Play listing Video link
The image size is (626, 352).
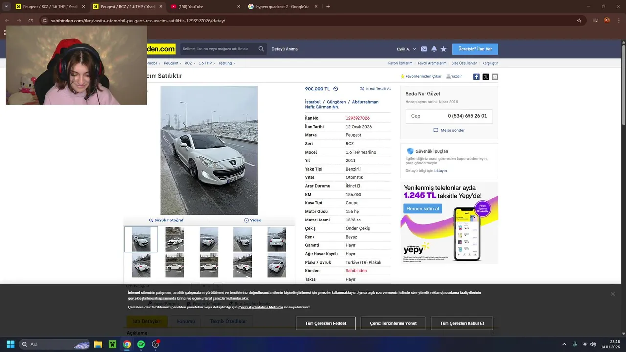252,220
